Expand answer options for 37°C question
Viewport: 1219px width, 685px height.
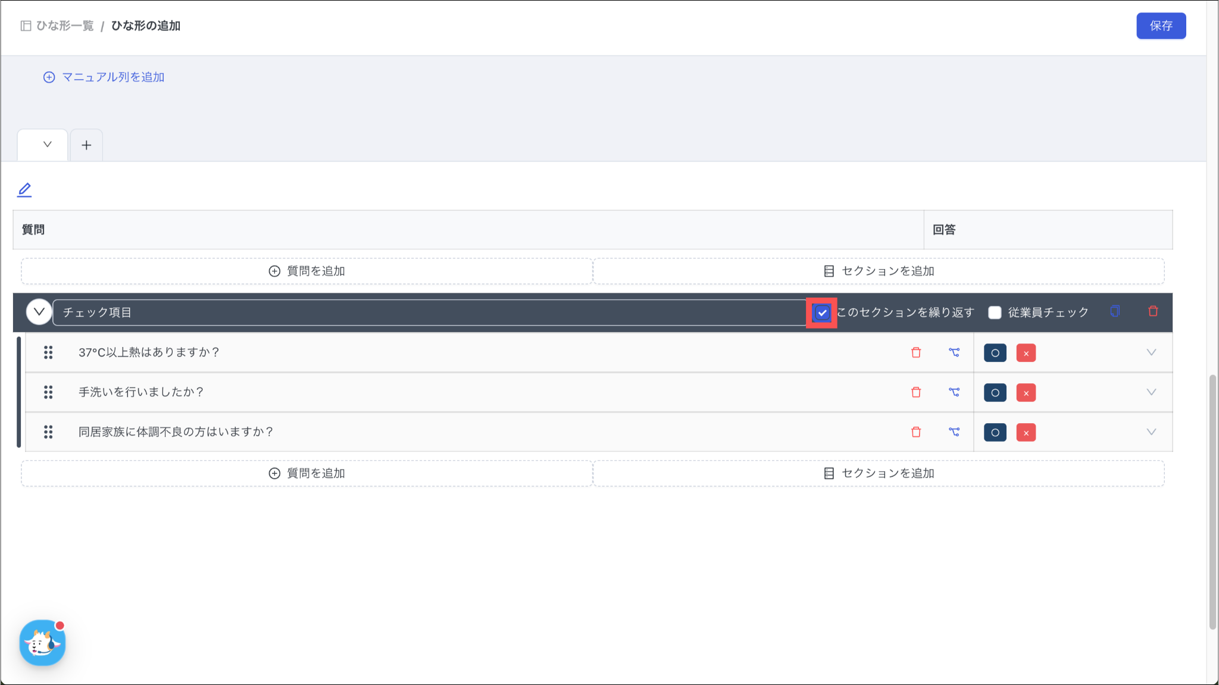tap(1151, 352)
